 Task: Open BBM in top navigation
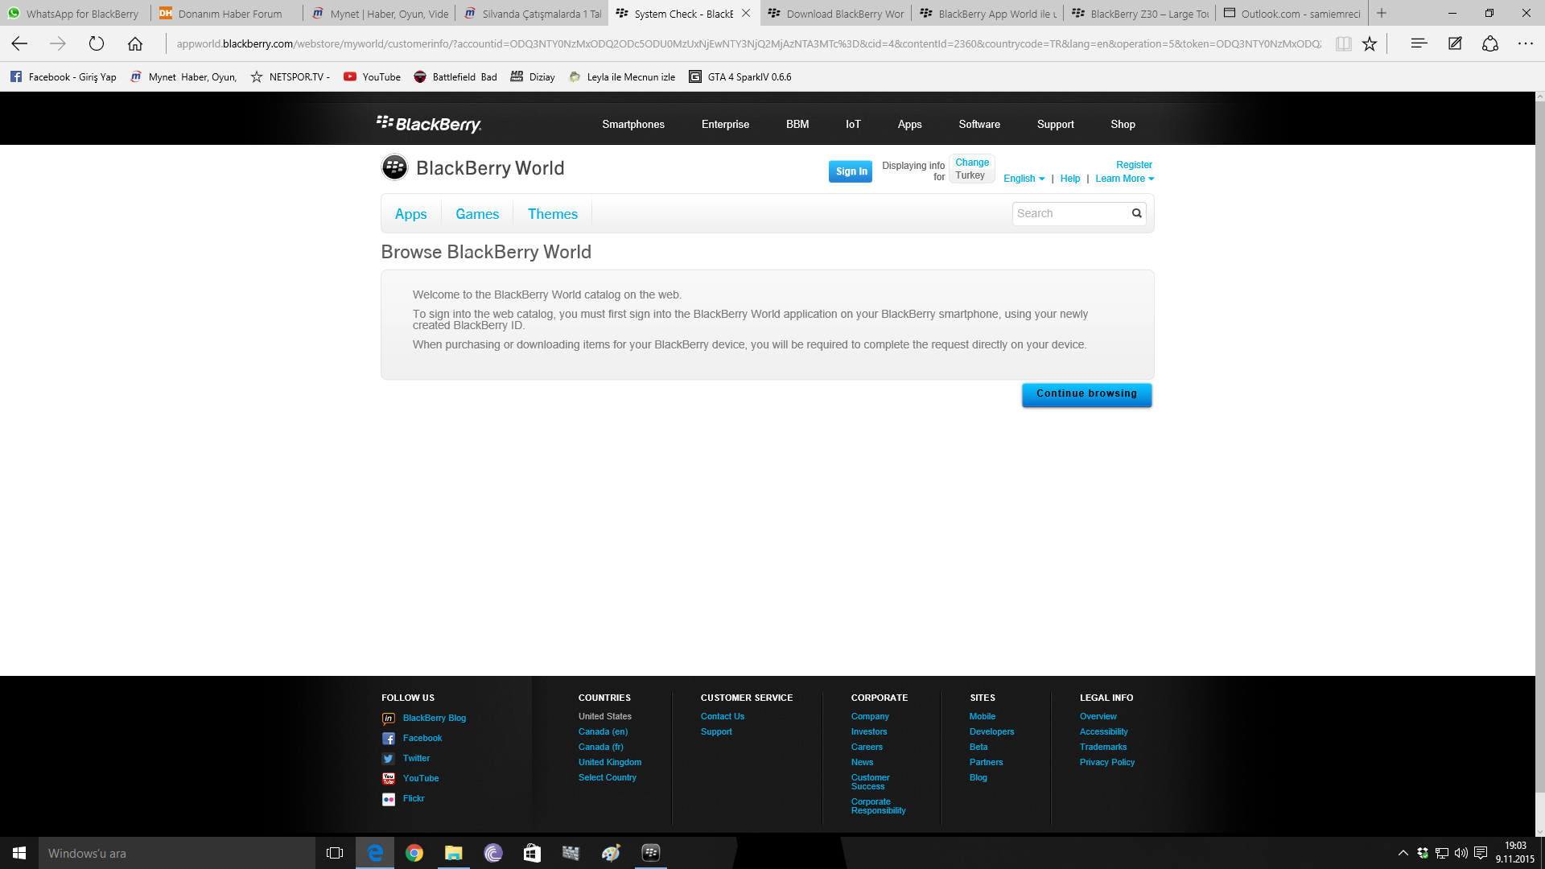click(x=797, y=124)
